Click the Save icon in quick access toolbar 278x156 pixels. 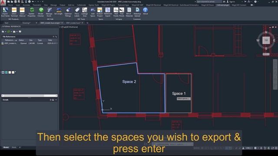(16, 2)
